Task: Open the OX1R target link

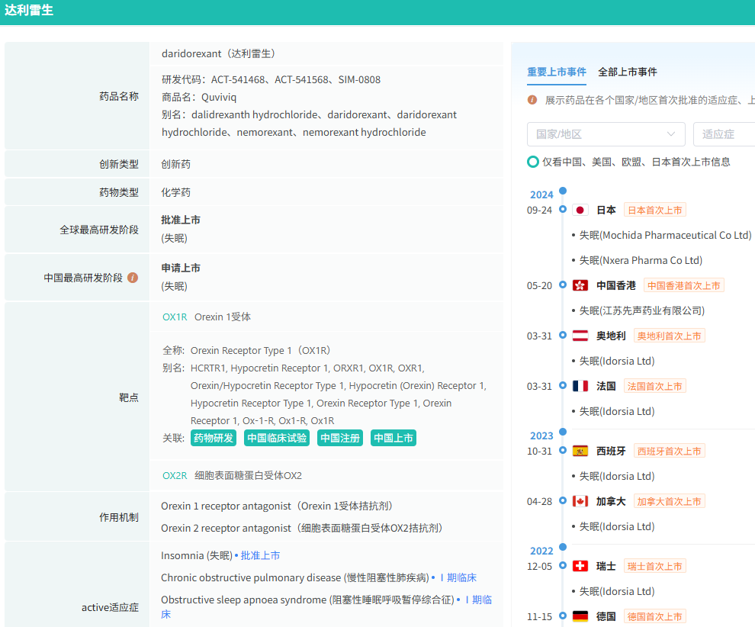Action: click(175, 317)
